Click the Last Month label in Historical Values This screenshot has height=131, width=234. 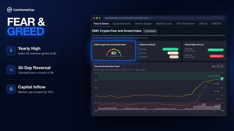[x=143, y=57]
